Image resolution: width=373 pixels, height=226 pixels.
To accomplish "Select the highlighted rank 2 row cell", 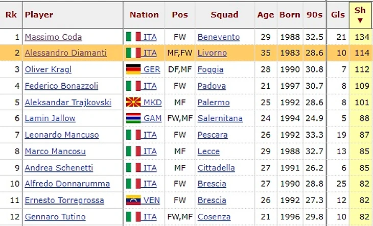I will pyautogui.click(x=11, y=53).
